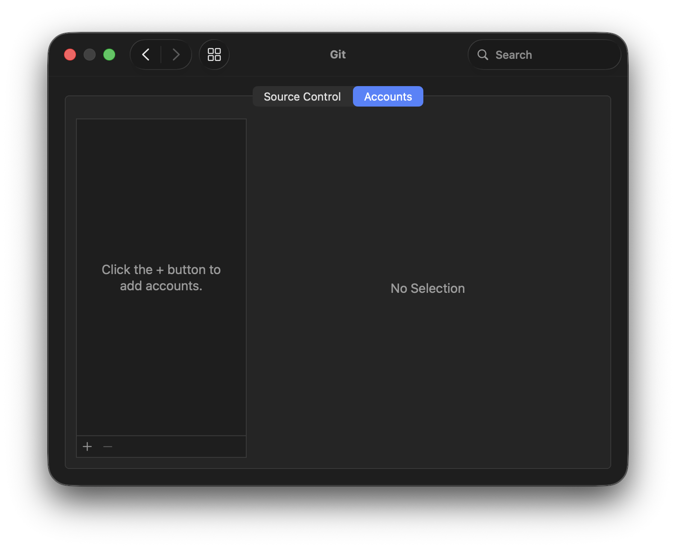Add an account with the plus button
Screen dimensions: 676x549
pos(87,446)
